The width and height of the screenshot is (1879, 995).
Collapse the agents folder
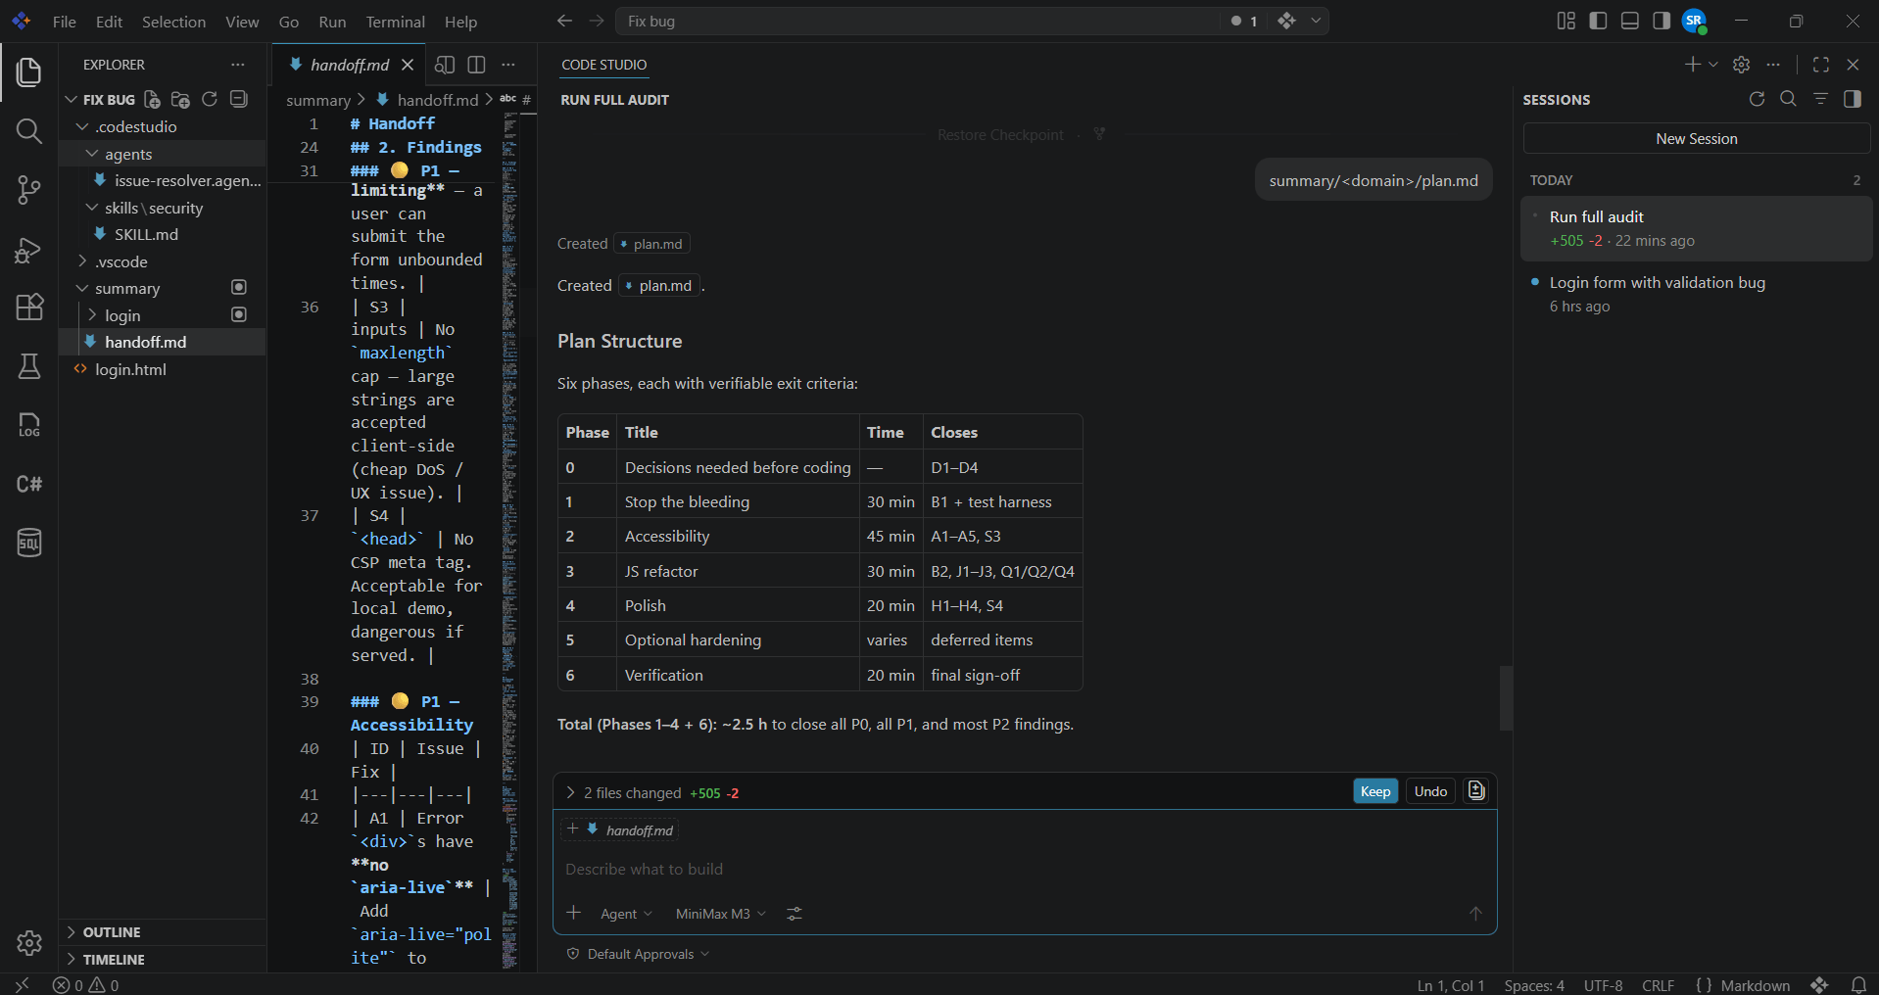tap(92, 154)
